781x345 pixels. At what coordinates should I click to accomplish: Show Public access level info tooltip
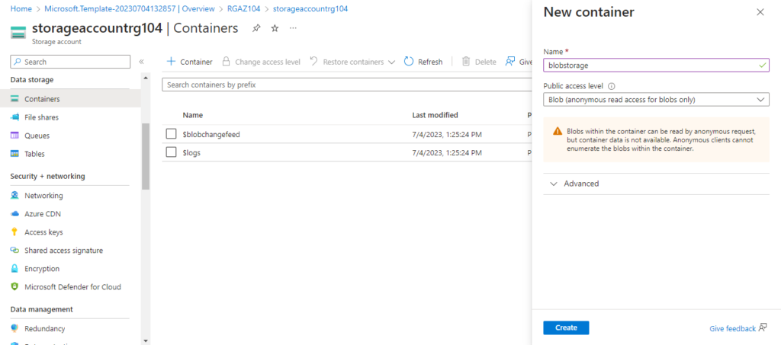611,86
